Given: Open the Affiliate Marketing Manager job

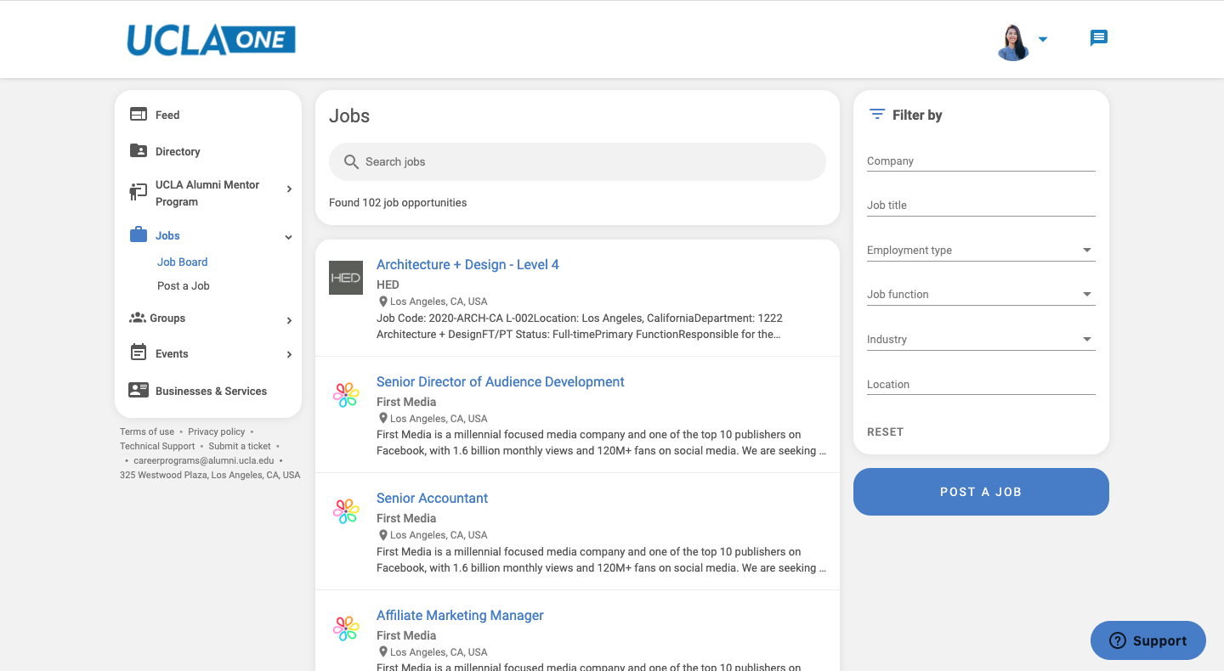Looking at the screenshot, I should 460,615.
